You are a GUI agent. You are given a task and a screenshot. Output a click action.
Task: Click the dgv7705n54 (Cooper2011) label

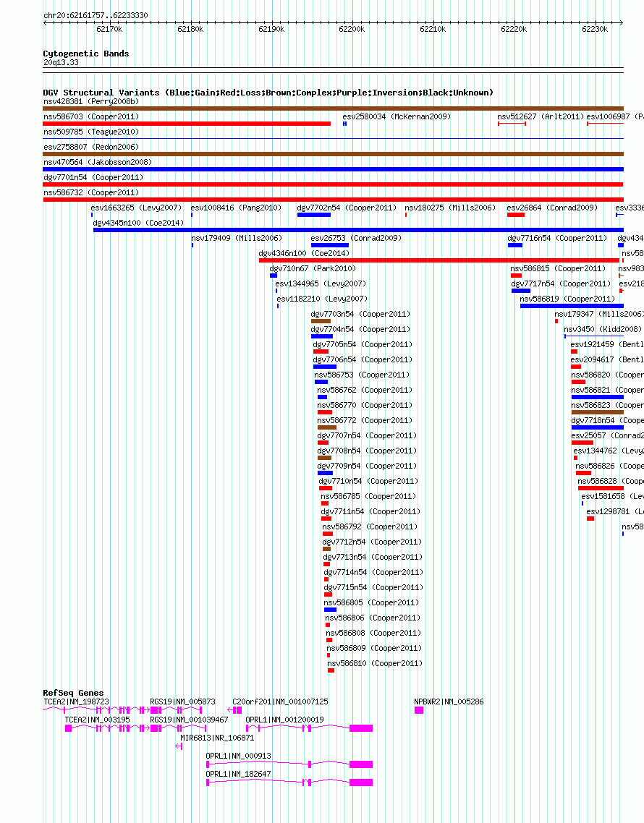(x=363, y=345)
